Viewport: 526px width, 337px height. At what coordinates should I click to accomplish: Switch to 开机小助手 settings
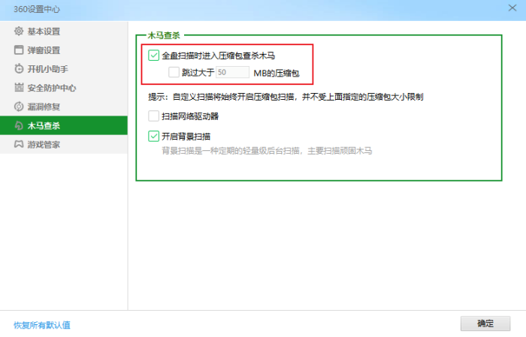[x=64, y=68]
